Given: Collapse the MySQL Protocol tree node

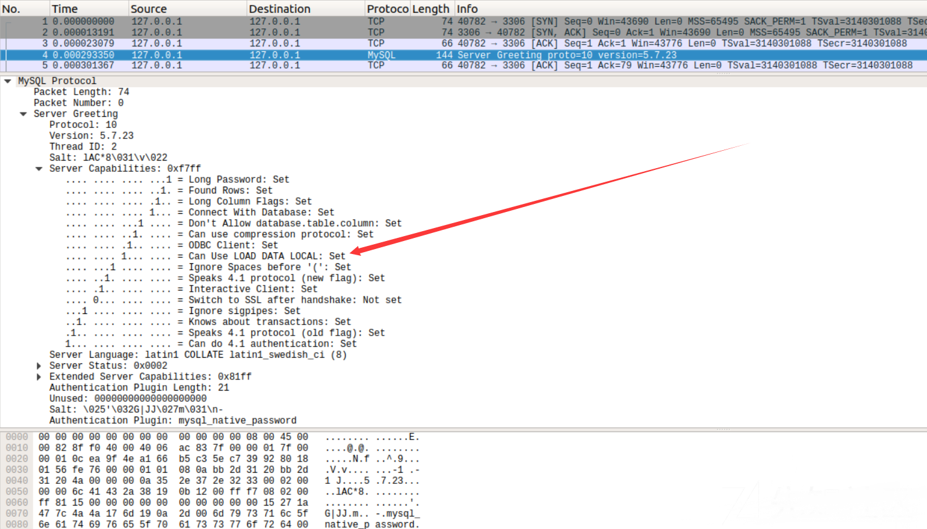Looking at the screenshot, I should [7, 81].
